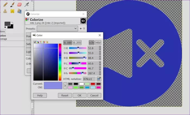Select the Paintbrush tool in toolbox
Screen dimensions: 190x115
[x=12, y=5]
